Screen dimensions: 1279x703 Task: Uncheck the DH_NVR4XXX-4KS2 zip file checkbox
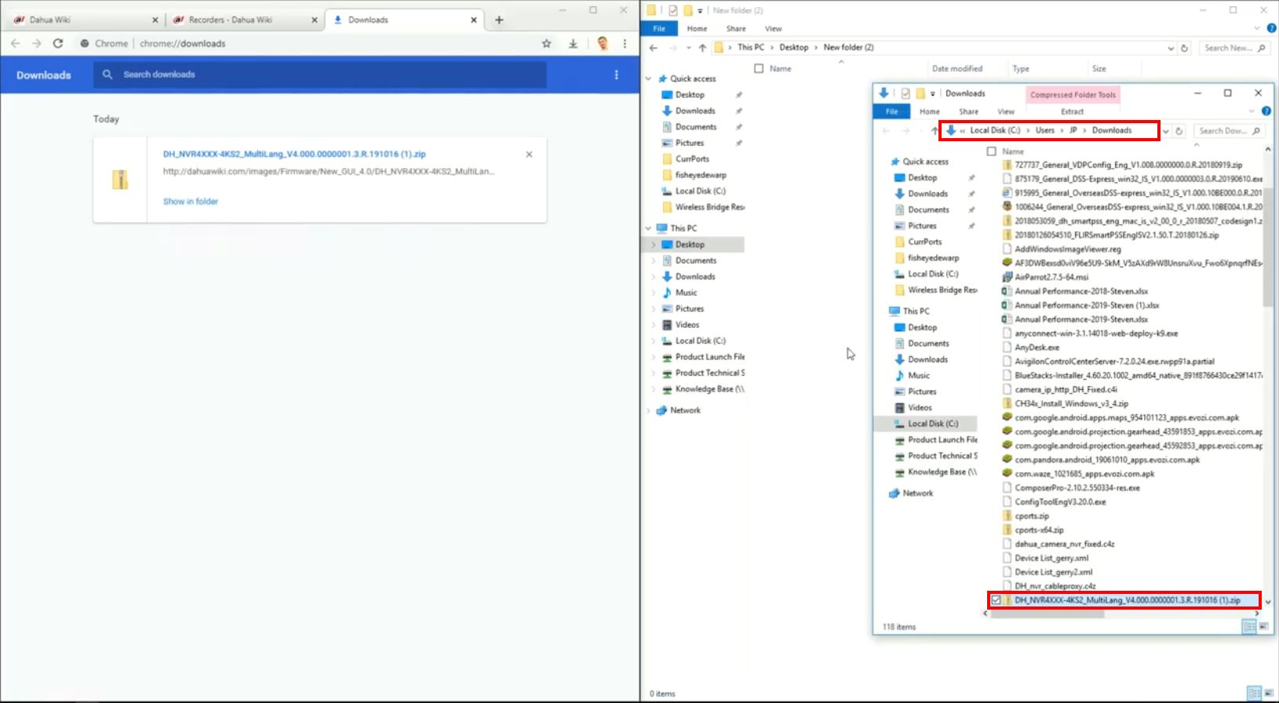tap(996, 600)
